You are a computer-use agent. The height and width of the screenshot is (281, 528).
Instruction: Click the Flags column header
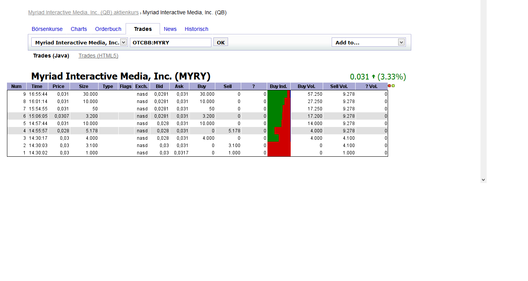(x=126, y=86)
